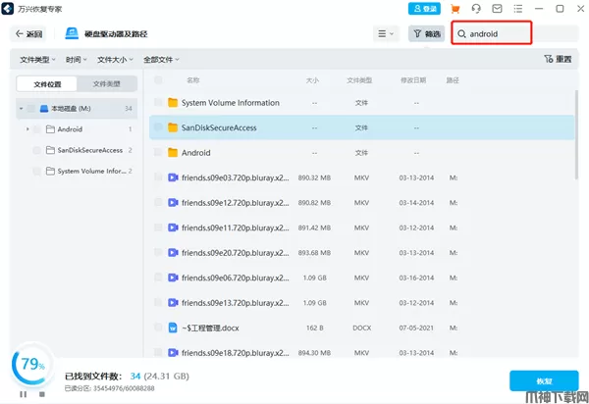Screen dimensions: 589x404
Task: Select the 文件位置 tab
Action: click(x=46, y=84)
